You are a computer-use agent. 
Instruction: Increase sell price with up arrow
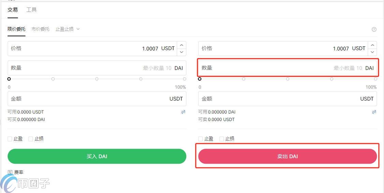point(372,45)
